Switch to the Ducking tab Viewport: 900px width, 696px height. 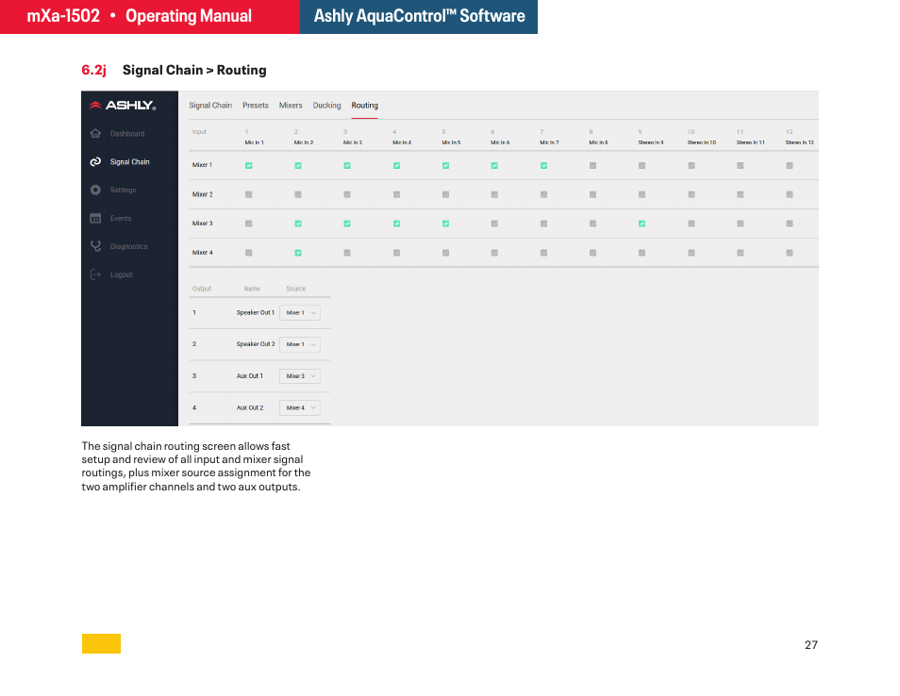[x=326, y=106]
